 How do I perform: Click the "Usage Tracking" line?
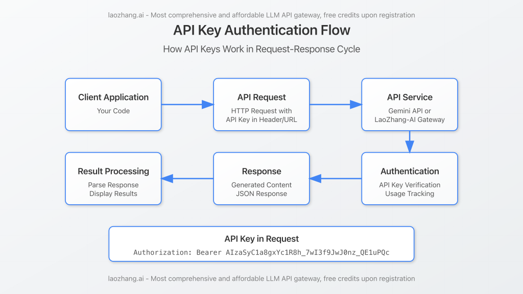coord(410,193)
